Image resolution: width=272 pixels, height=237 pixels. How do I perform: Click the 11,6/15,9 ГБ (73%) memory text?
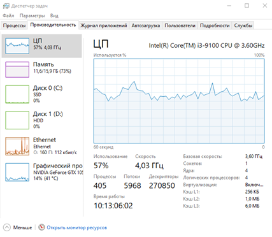click(x=52, y=71)
